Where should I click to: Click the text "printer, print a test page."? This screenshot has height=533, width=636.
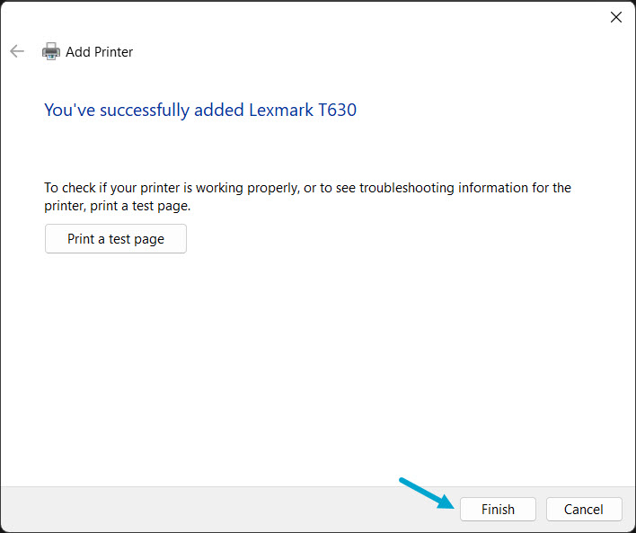118,206
